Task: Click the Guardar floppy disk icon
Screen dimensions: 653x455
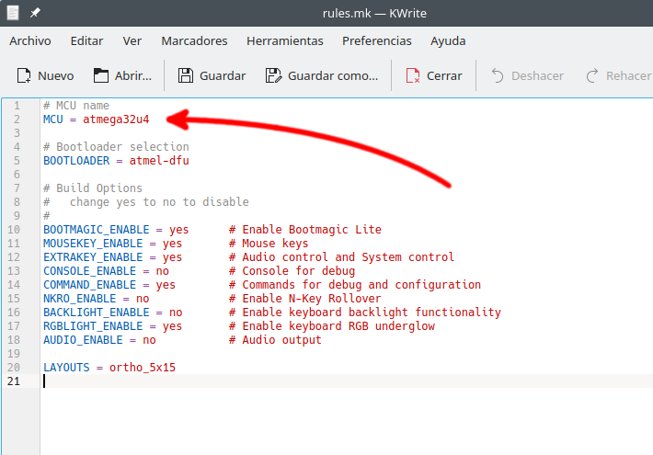Action: point(185,75)
